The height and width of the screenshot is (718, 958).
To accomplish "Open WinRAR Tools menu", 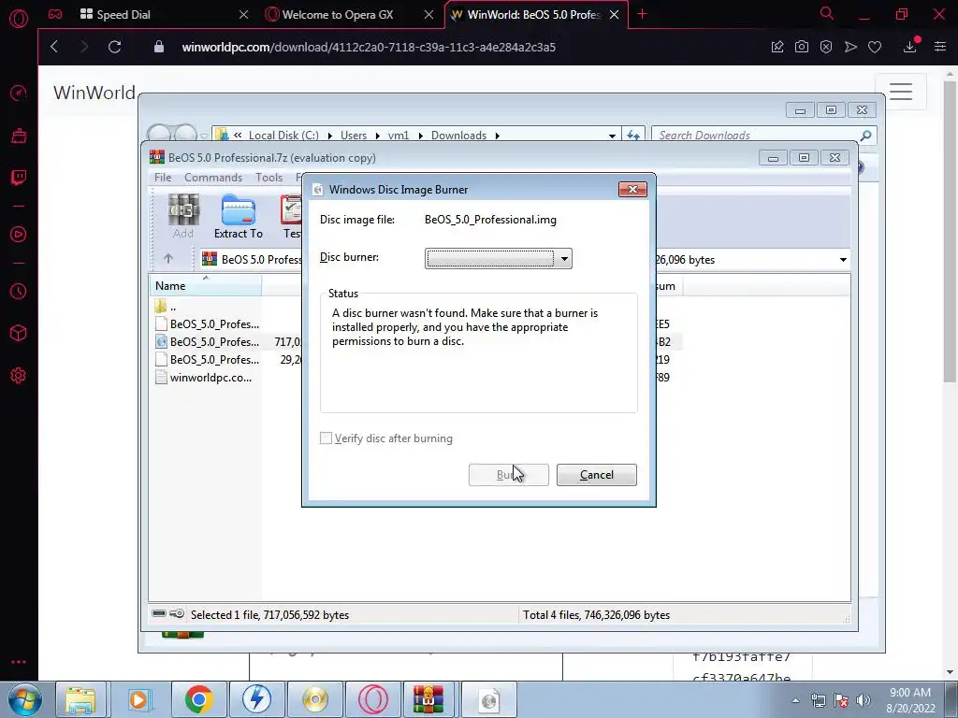I will [269, 178].
